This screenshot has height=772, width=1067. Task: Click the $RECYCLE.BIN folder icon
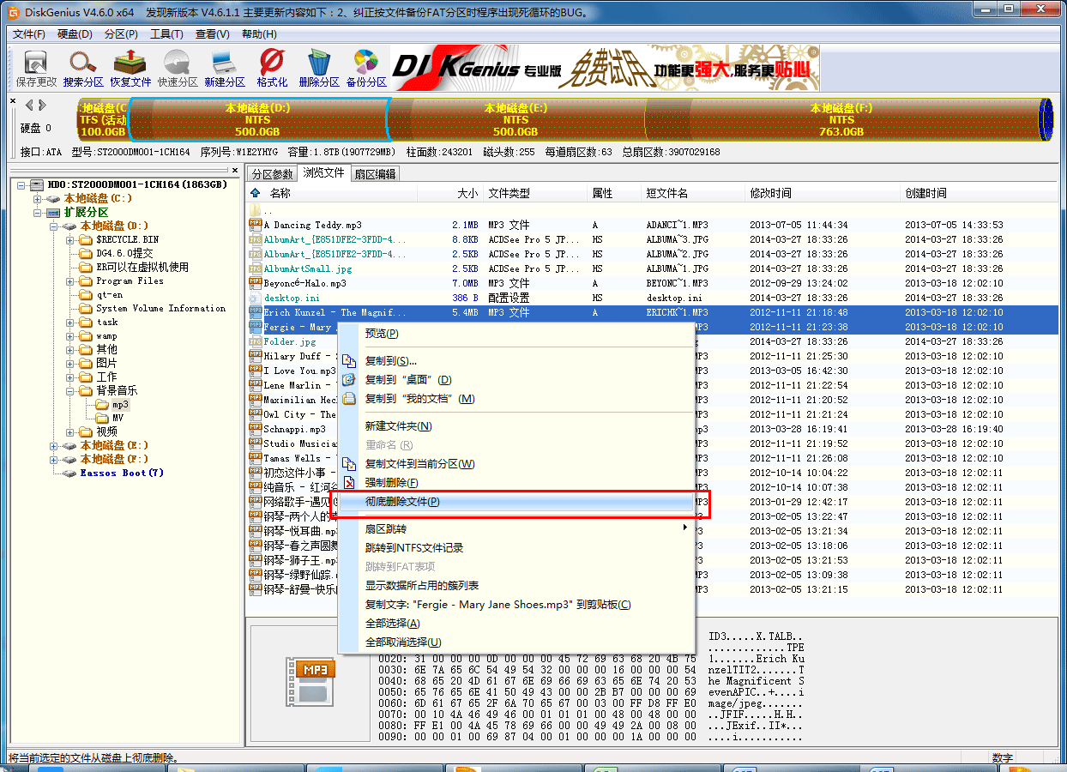pos(86,239)
